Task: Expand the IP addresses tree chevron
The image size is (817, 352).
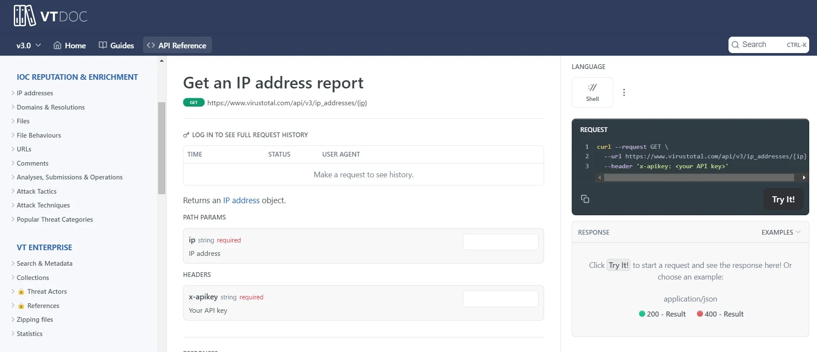Action: (13, 93)
